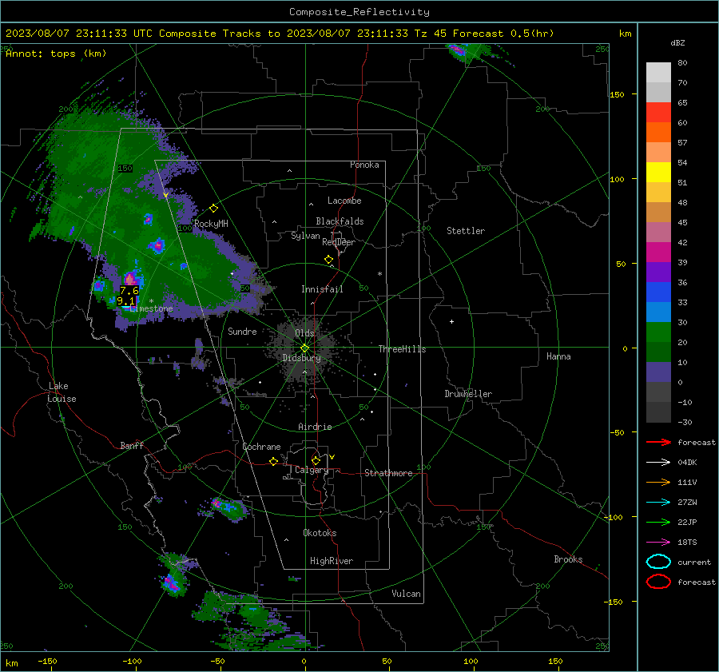Click the intense storm cell core near 7.6
This screenshot has width=719, height=672.
pyautogui.click(x=129, y=278)
